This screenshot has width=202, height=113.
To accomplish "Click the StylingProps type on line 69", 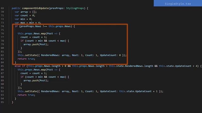I will tap(75, 8).
